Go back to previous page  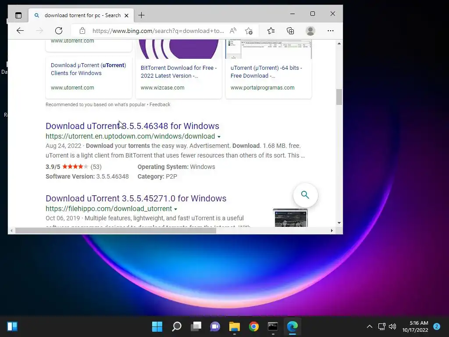pos(20,31)
